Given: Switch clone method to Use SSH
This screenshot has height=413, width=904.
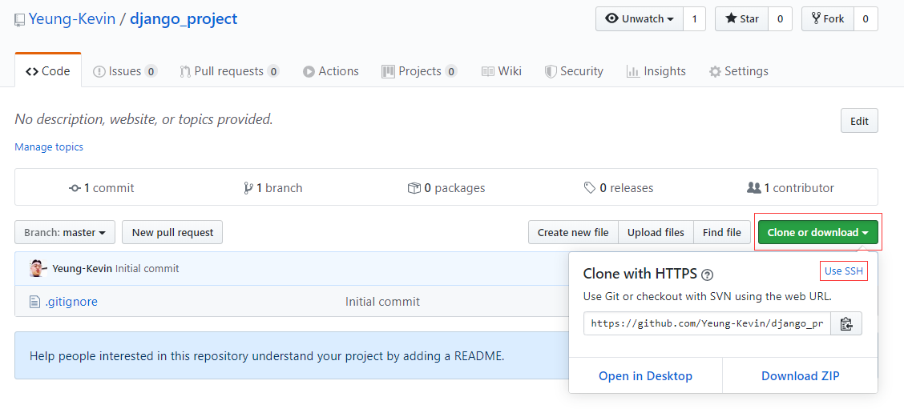Looking at the screenshot, I should pyautogui.click(x=843, y=271).
